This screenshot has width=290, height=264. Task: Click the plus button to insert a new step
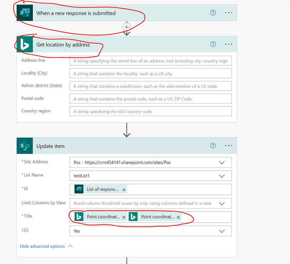tap(127, 27)
